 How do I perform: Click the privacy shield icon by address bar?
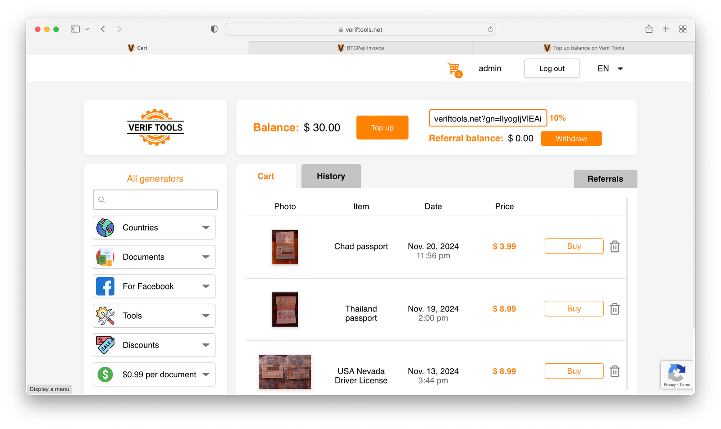[x=214, y=29]
